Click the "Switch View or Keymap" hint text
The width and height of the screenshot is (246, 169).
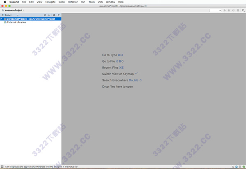(118, 74)
